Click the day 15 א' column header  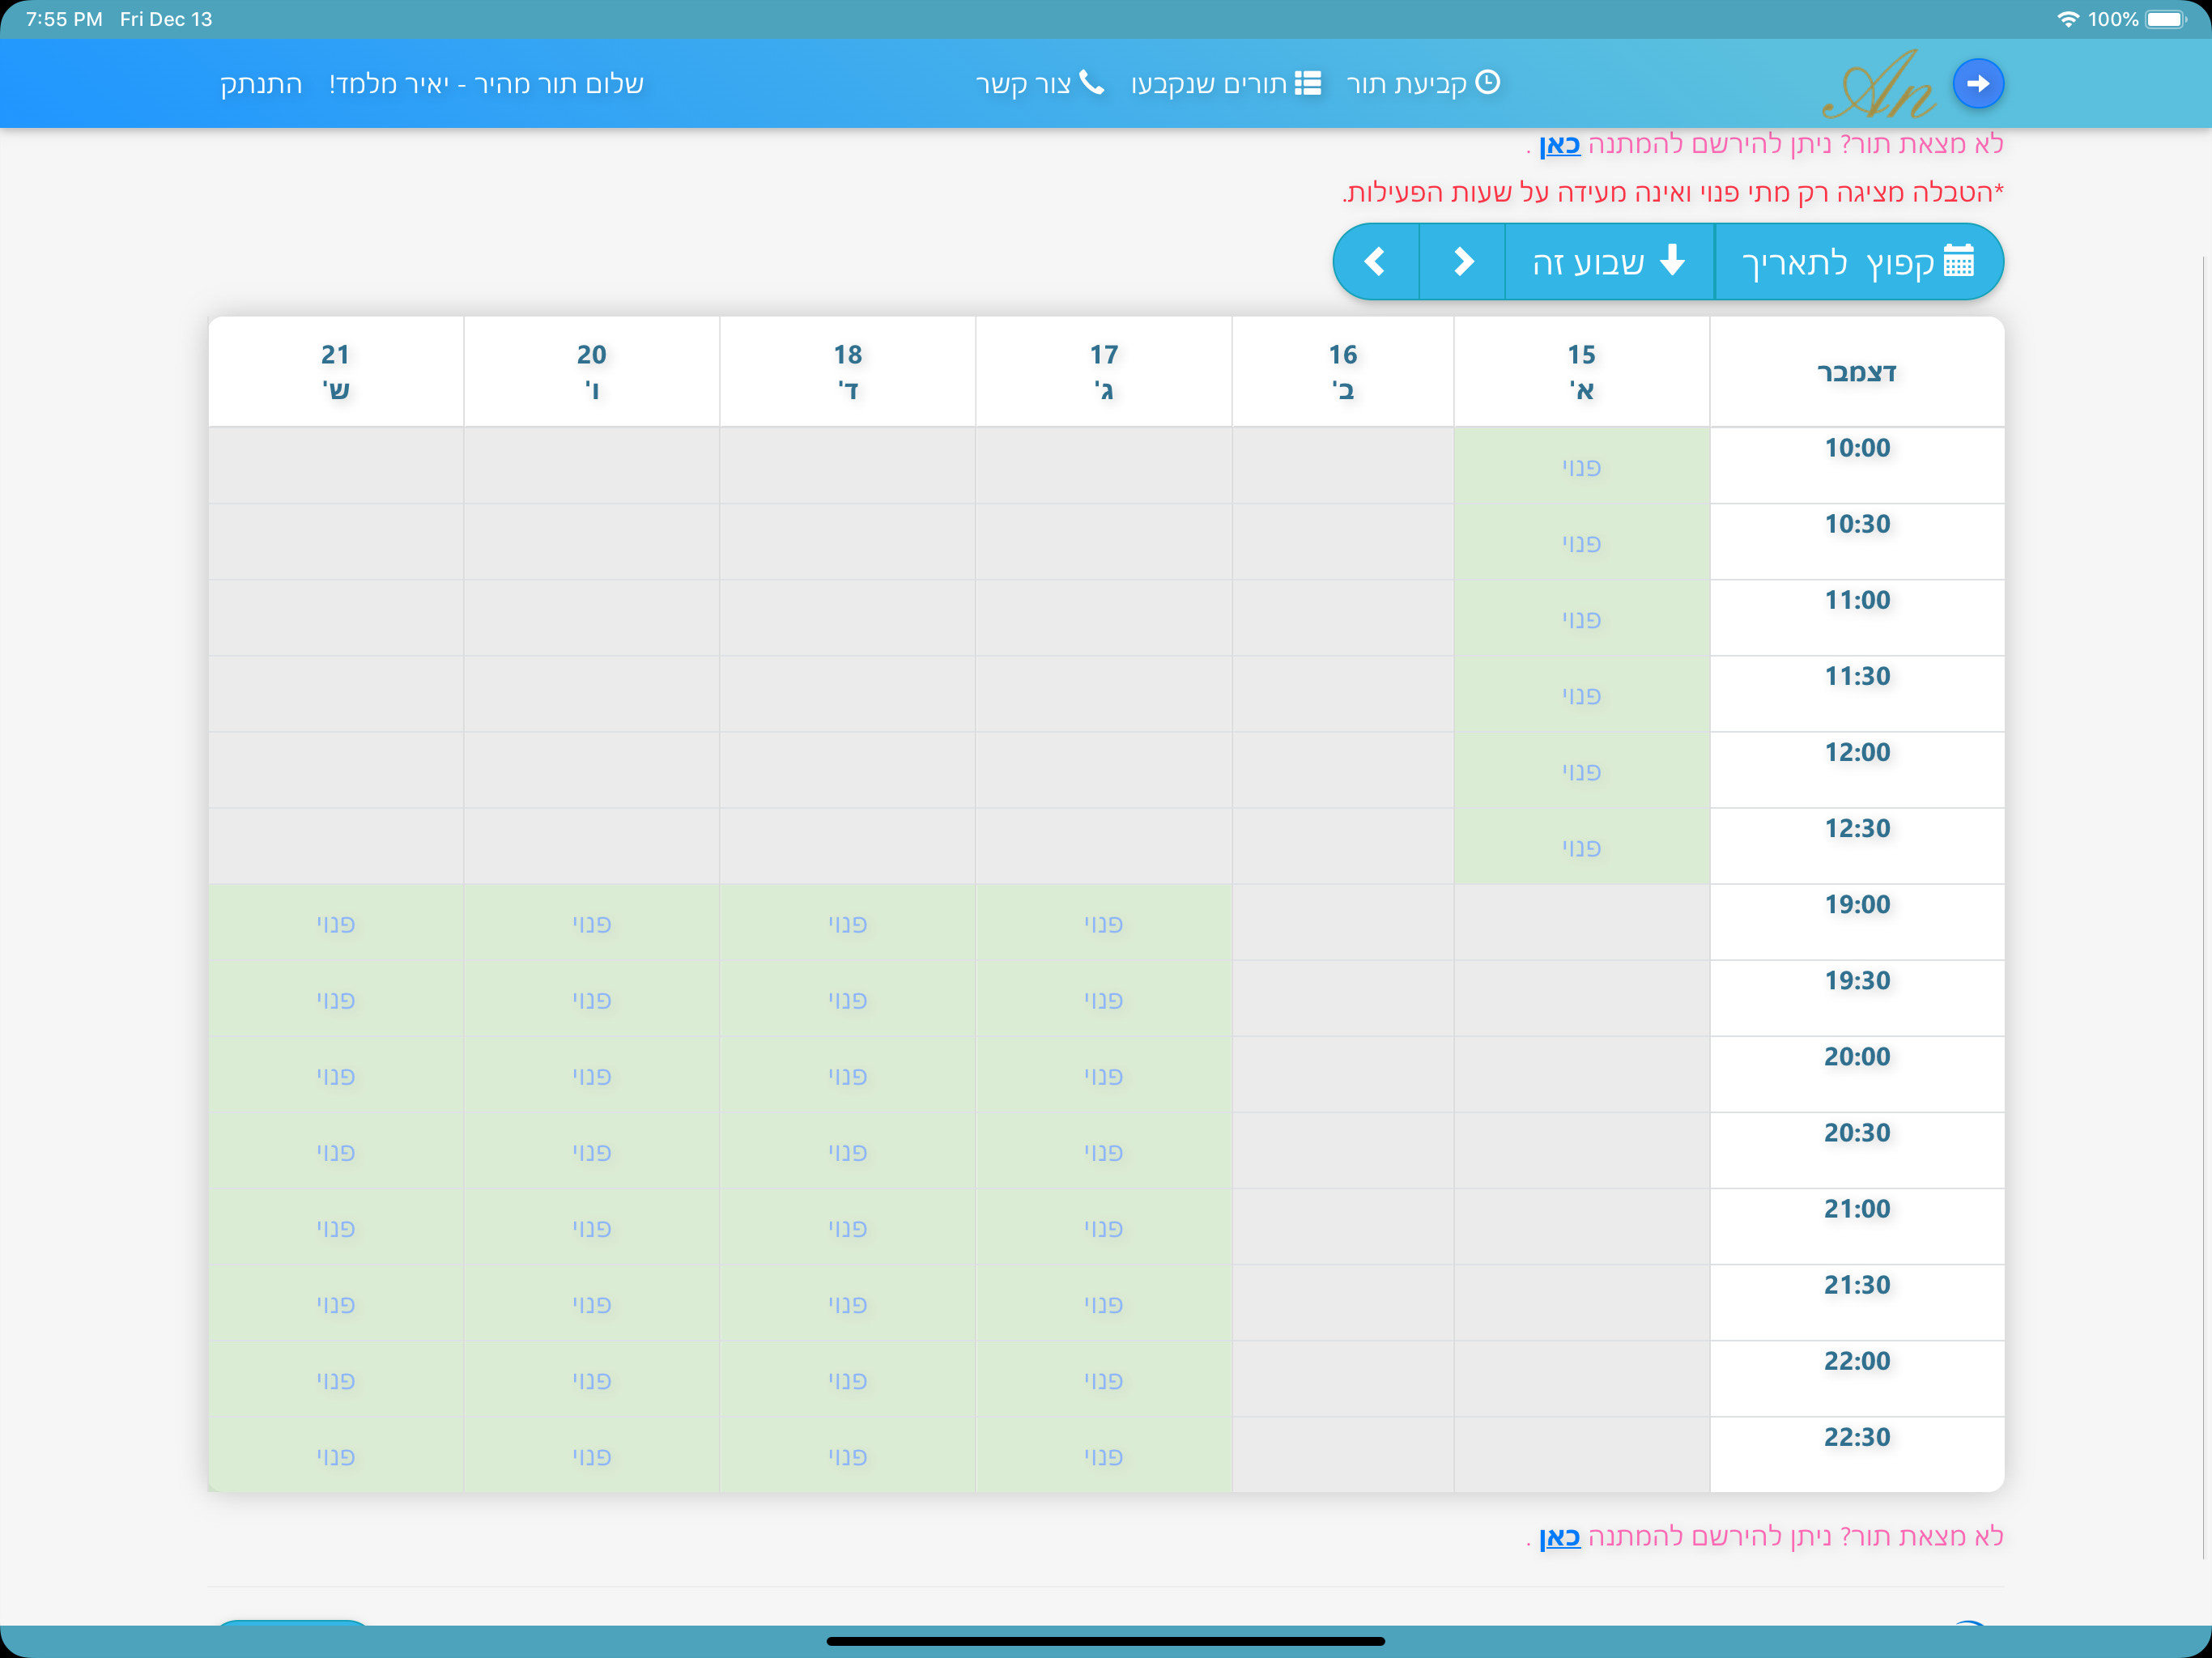pyautogui.click(x=1581, y=372)
